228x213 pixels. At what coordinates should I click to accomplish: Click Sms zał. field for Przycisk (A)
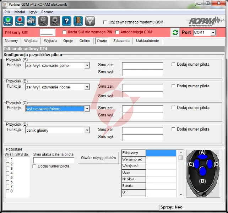pos(142,65)
